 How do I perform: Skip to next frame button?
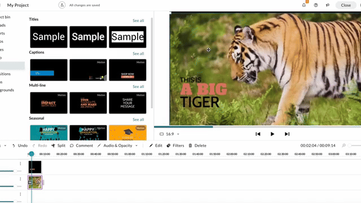click(x=287, y=134)
